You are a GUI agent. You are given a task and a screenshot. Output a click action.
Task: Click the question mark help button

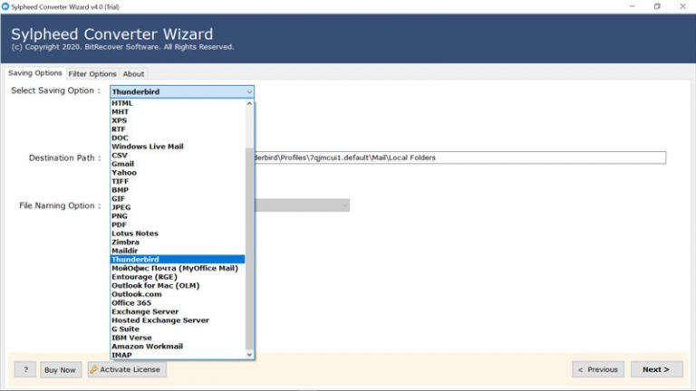pos(25,369)
